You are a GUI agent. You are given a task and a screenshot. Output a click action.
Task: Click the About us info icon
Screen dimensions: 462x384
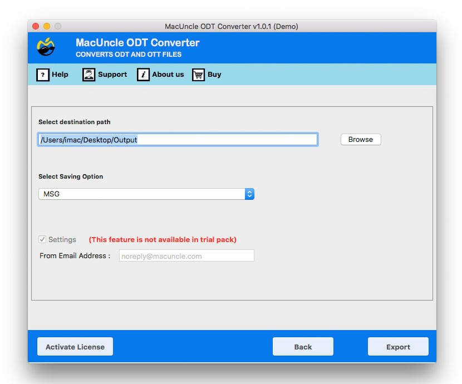pos(143,74)
